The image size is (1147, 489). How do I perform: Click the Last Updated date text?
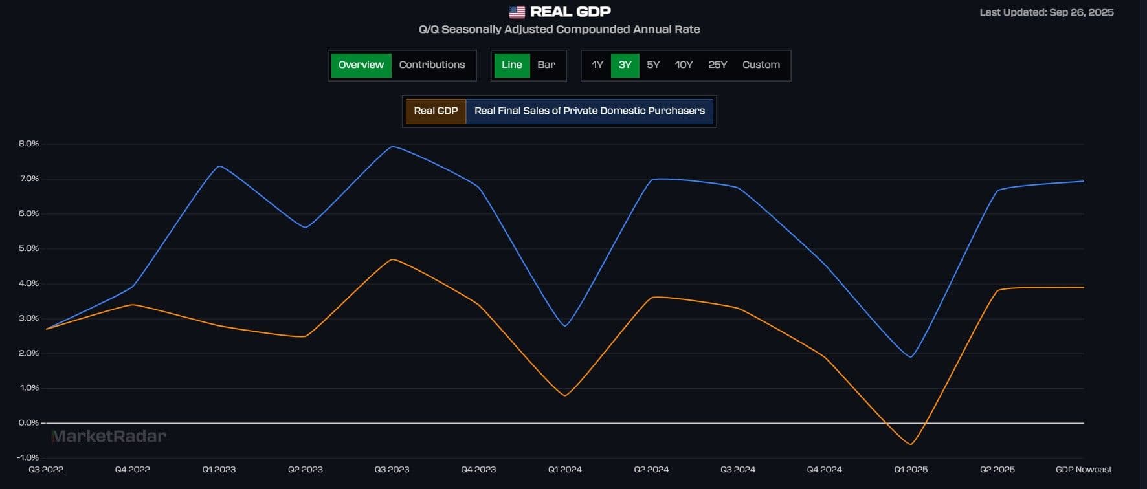tap(1046, 12)
